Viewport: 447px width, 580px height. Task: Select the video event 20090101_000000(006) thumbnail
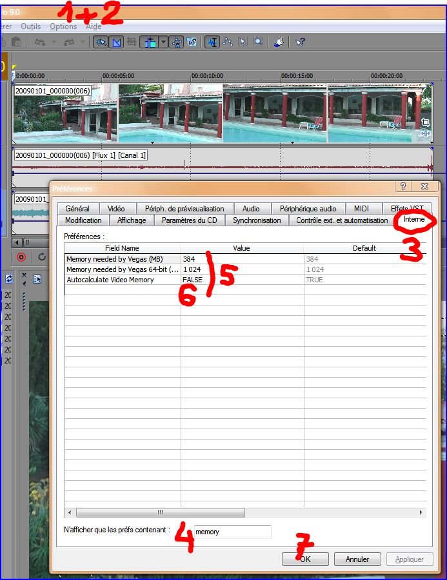coord(222,113)
